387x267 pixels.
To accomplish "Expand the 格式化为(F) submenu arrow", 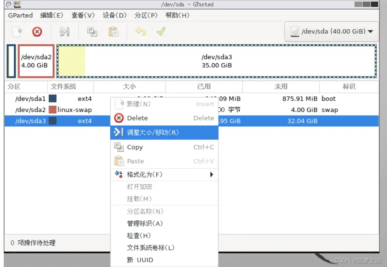I will tap(212, 174).
